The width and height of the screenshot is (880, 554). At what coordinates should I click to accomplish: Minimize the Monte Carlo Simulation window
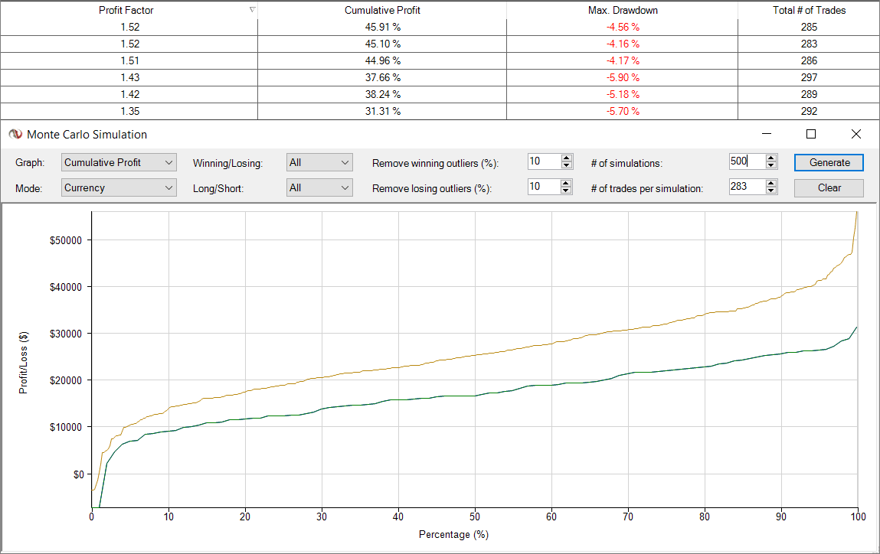pyautogui.click(x=767, y=134)
